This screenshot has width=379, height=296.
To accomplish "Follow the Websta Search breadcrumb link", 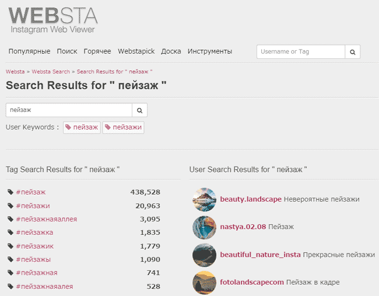I will (51, 72).
